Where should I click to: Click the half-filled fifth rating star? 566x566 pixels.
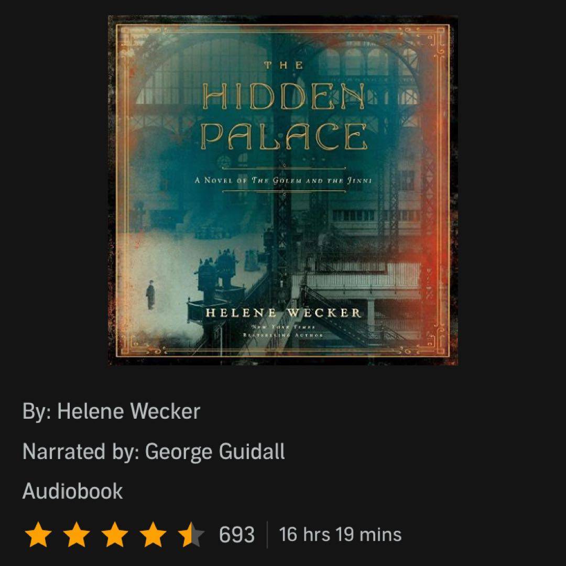[x=191, y=535]
